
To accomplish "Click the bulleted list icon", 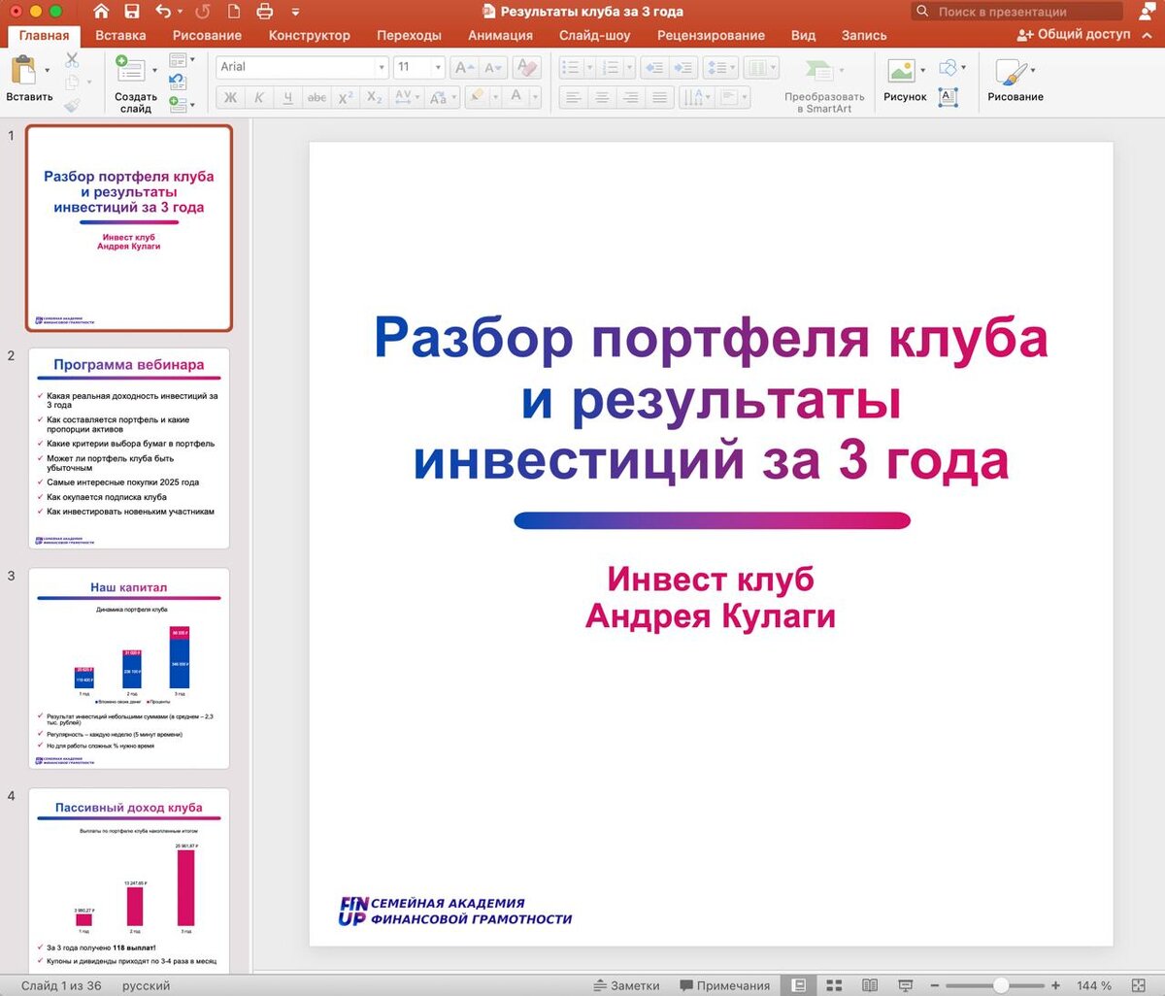I will tap(571, 68).
